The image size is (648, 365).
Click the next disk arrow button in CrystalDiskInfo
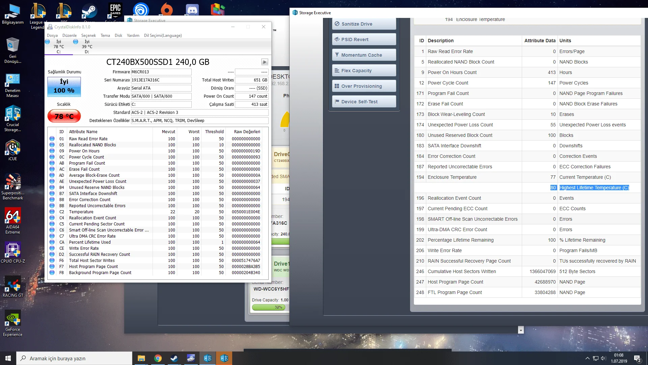pyautogui.click(x=265, y=62)
